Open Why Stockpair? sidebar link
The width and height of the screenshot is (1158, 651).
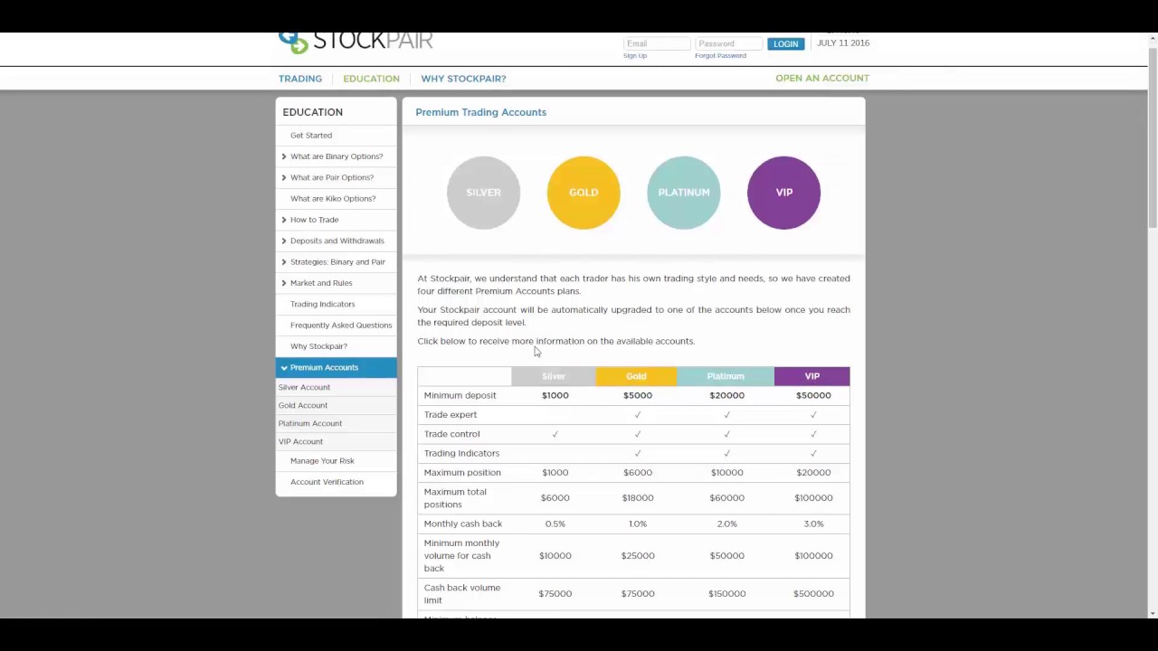[x=318, y=346]
